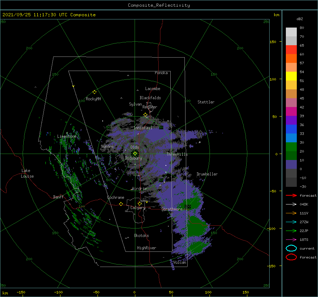Viewport: 318px width, 297px height.
Task: Click the yellow diamond marker above Calgary
Action: point(140,203)
